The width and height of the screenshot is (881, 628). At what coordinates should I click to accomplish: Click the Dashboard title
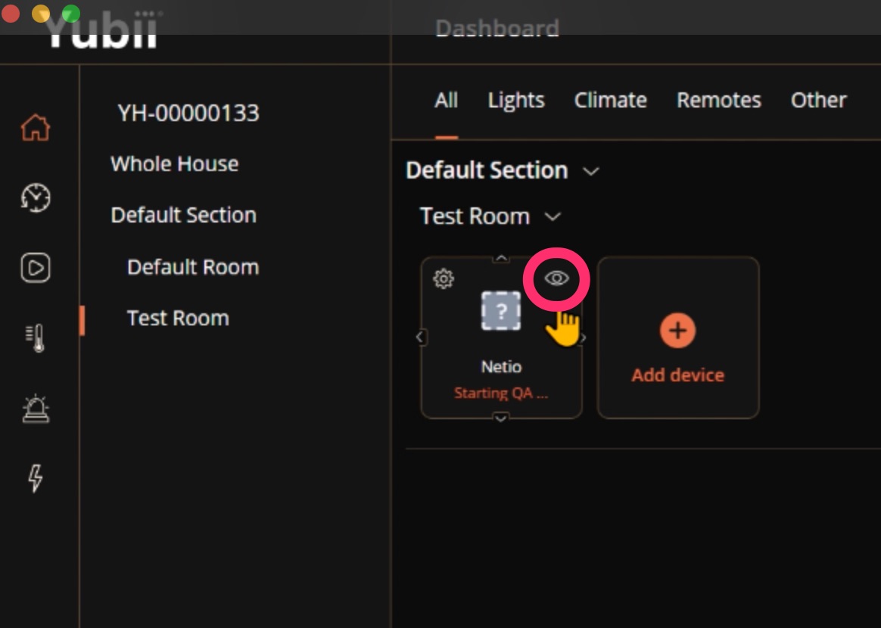(497, 28)
